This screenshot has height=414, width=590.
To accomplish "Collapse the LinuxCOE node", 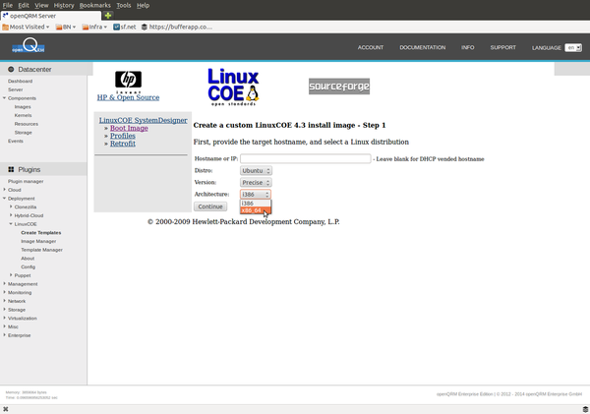I will point(11,224).
